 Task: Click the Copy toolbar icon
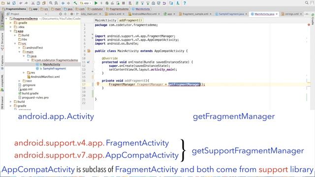click(x=38, y=3)
